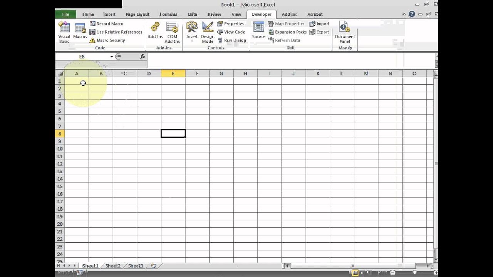Click macro recording status bar icon
This screenshot has height=277, width=493.
[80, 273]
